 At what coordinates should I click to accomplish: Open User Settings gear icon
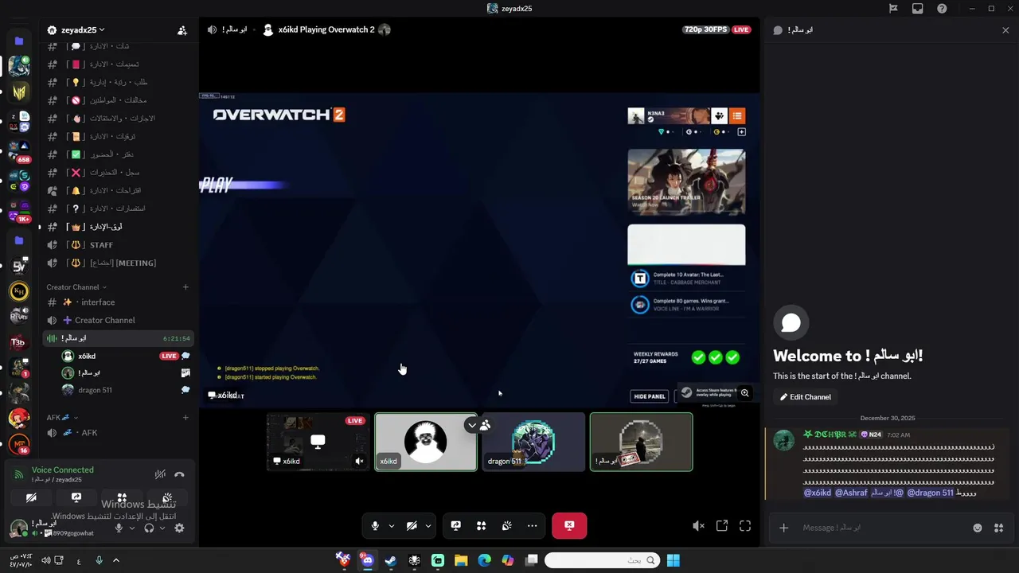179,528
